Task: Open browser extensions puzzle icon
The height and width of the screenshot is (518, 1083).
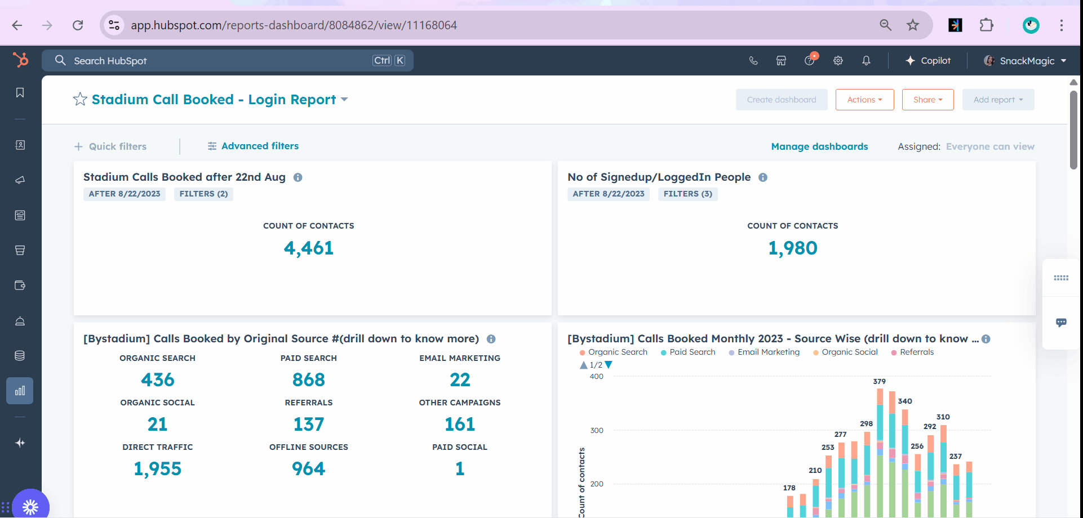Action: (x=987, y=25)
